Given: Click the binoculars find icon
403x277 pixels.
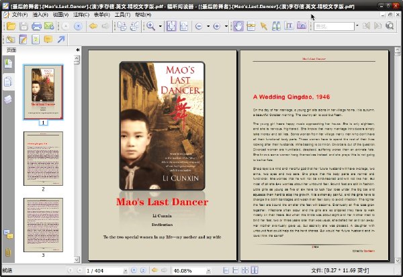Looking at the screenshot, I should pyautogui.click(x=276, y=26).
